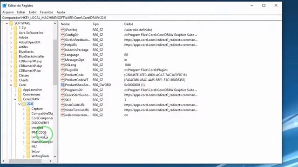298x167 pixels.
Task: Select the Clients tree key
Action: 23,80
